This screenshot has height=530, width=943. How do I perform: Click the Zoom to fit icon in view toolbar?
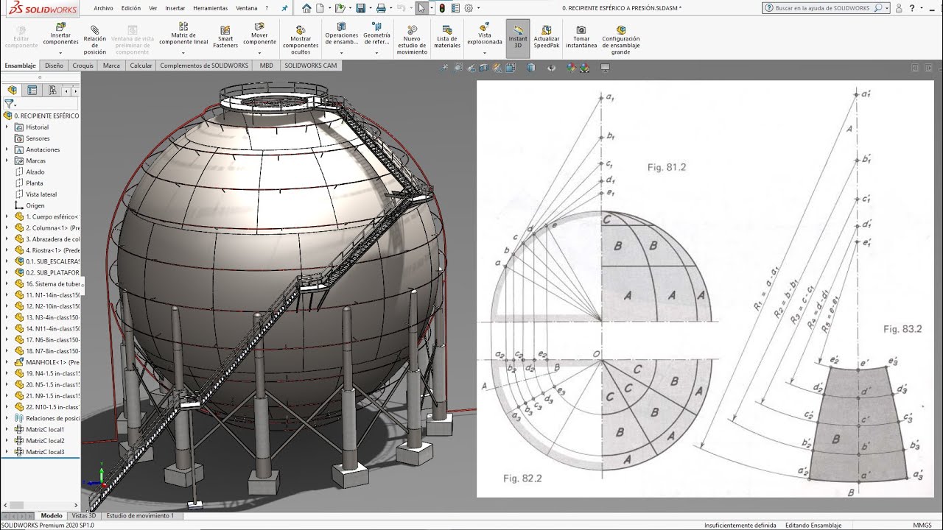click(x=444, y=68)
